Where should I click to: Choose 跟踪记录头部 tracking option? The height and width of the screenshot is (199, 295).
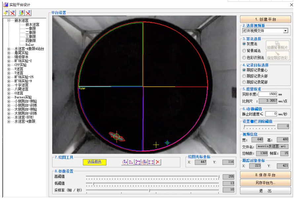click(x=244, y=76)
